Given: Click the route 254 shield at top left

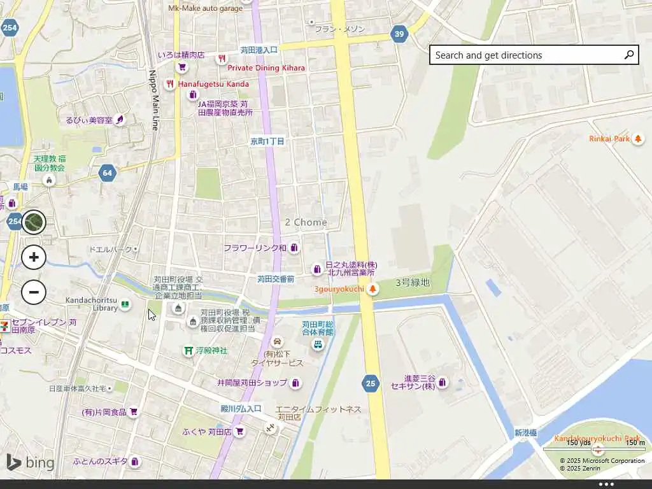Looking at the screenshot, I should (x=9, y=28).
